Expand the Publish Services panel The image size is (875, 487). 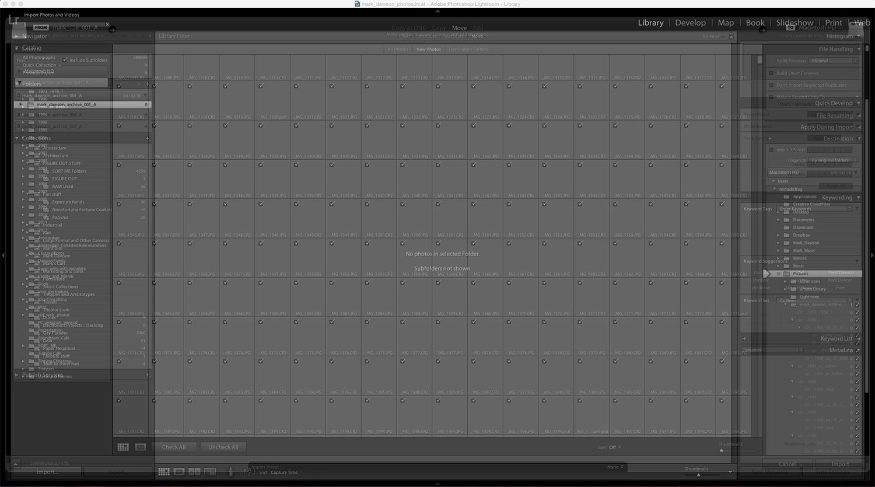tap(16, 375)
